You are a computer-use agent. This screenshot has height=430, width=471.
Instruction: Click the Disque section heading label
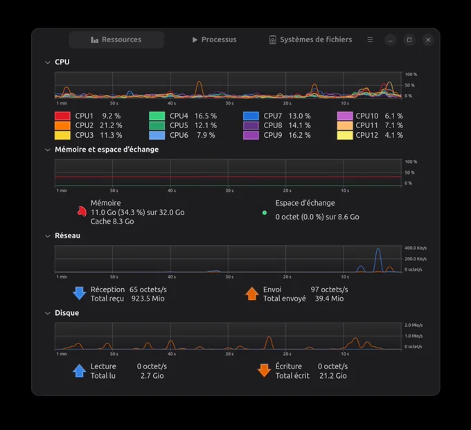pyautogui.click(x=66, y=313)
